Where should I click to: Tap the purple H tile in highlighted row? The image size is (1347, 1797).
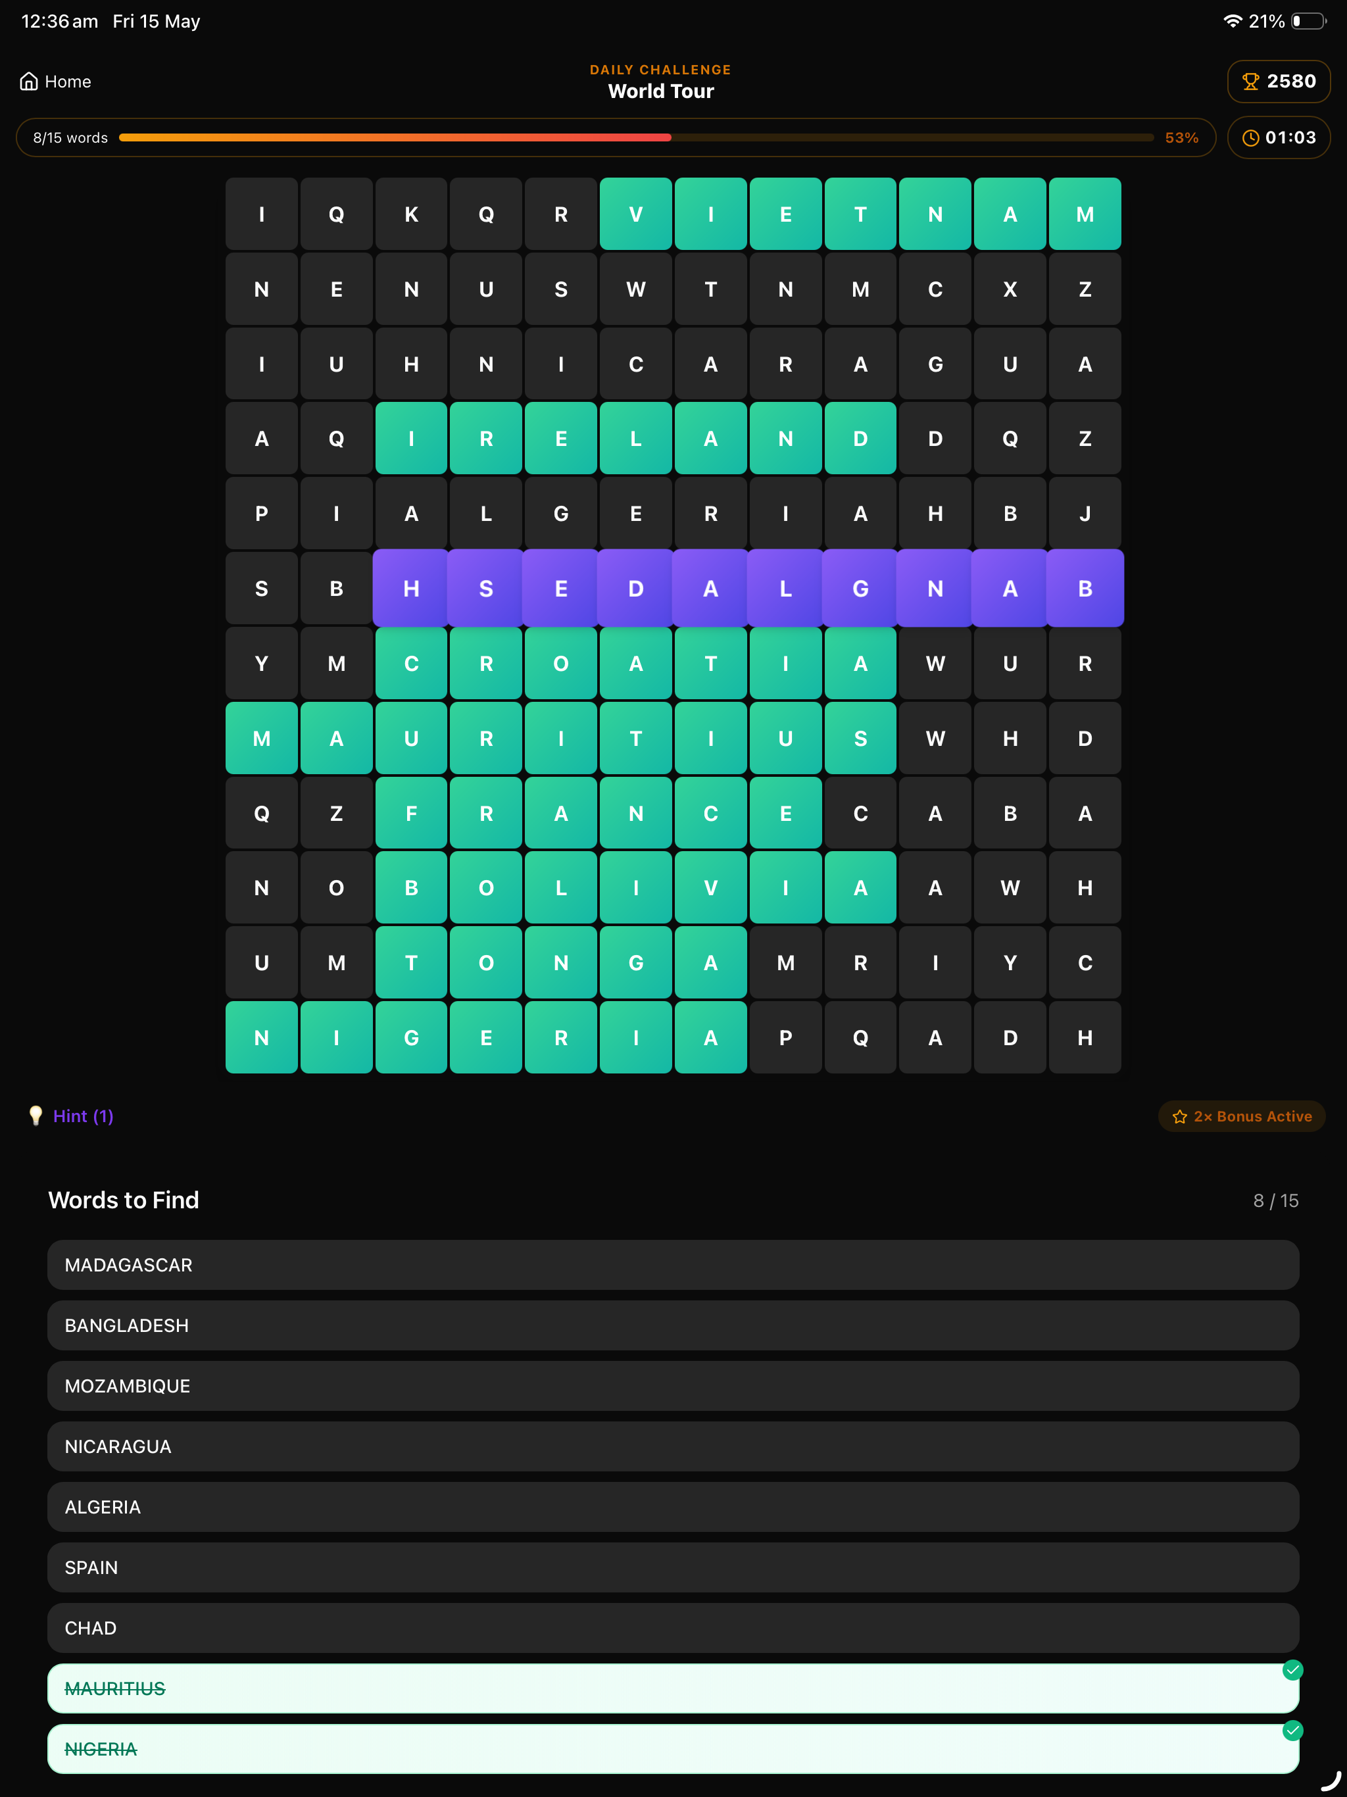(x=411, y=588)
